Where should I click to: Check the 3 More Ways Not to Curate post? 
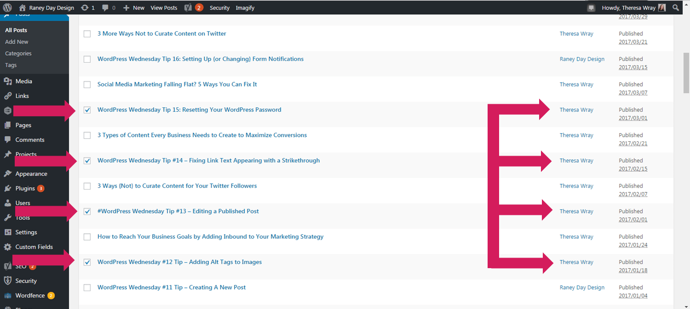(87, 34)
